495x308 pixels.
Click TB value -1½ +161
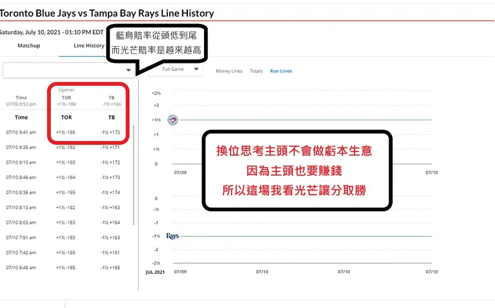(110, 253)
